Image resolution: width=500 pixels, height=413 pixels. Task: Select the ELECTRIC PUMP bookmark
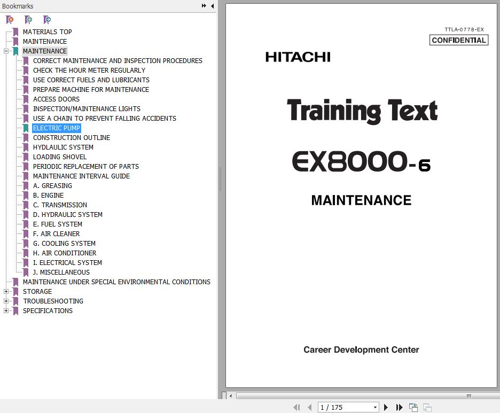pos(56,128)
